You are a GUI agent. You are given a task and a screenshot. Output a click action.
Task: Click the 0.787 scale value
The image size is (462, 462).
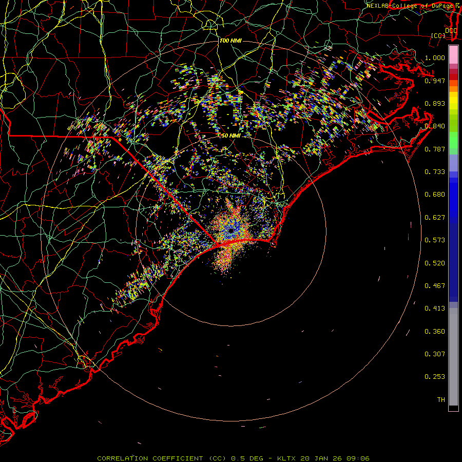(435, 149)
